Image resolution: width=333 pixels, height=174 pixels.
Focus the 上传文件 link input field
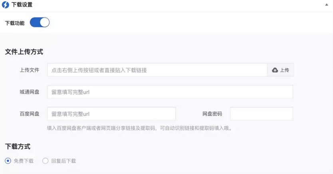pos(157,70)
